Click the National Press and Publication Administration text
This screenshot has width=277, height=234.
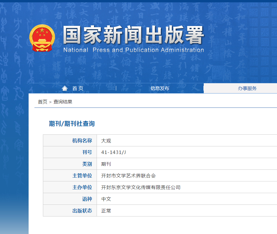(x=133, y=50)
